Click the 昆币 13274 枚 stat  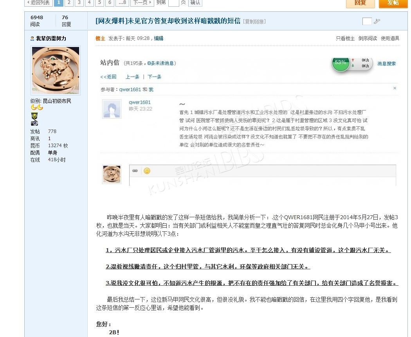pos(49,146)
